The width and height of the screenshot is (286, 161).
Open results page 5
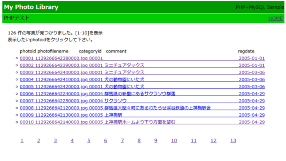[89, 141]
